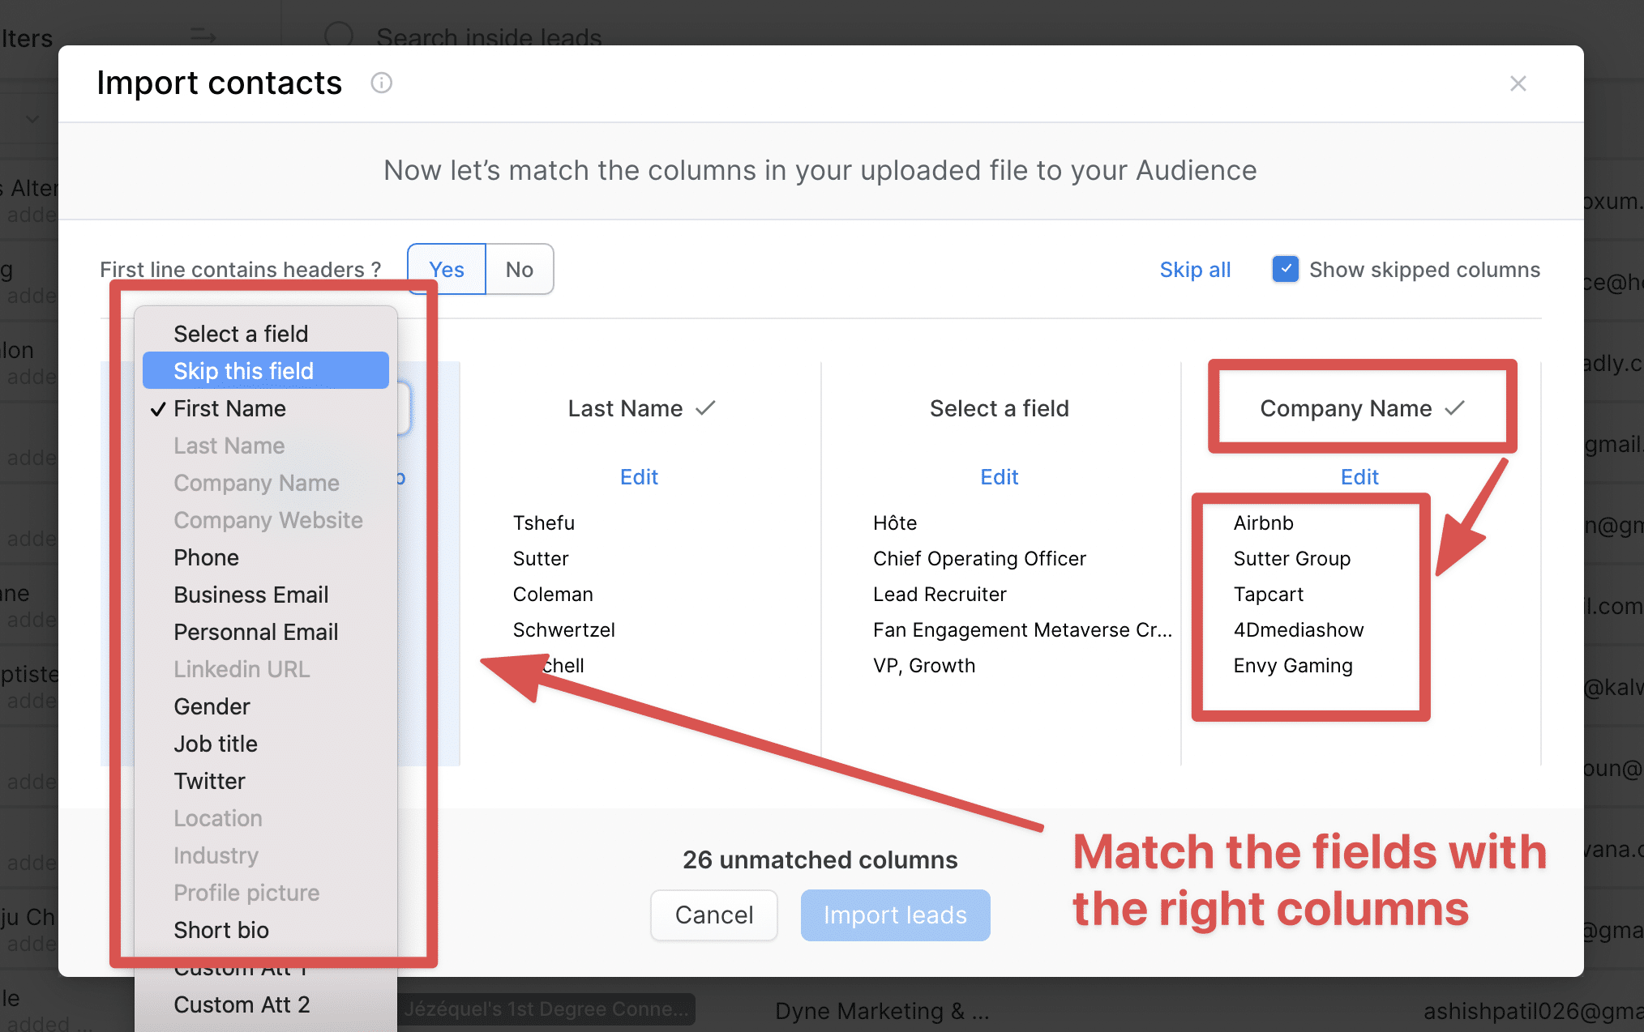The width and height of the screenshot is (1644, 1032).
Task: Open the Company Name column dropdown
Action: (x=1361, y=408)
